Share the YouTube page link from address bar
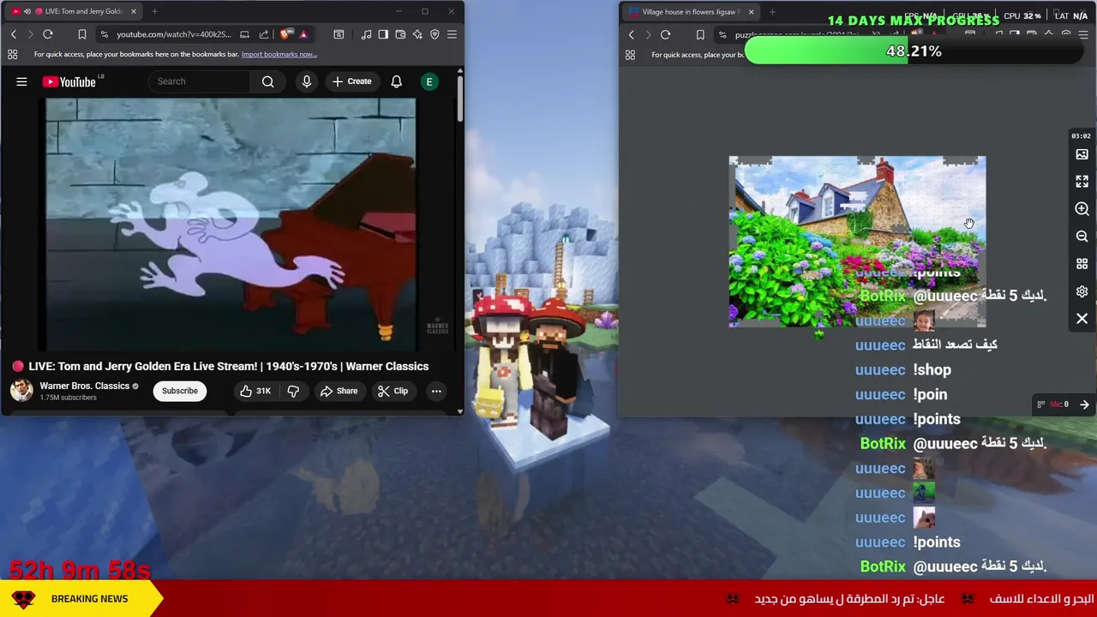The image size is (1097, 617). [x=264, y=34]
